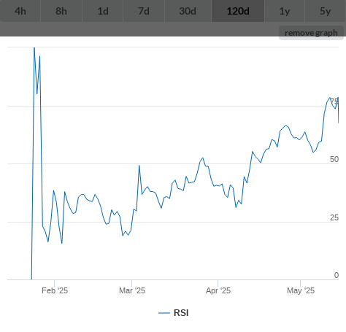This screenshot has width=346, height=332.
Task: Select the 7d range tab
Action: coord(144,11)
